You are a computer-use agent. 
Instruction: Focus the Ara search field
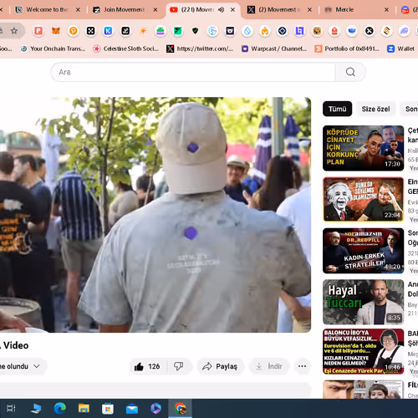(x=193, y=72)
